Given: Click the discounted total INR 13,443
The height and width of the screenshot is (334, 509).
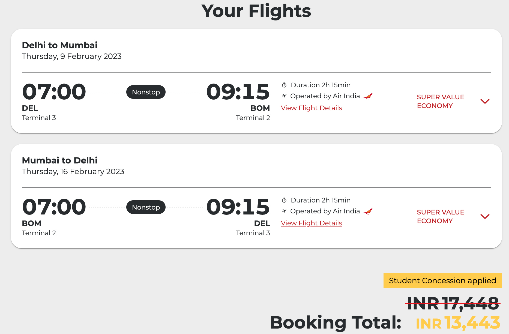Looking at the screenshot, I should click(458, 323).
